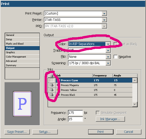Select the Process Black ink row
146x139 pixels.
click(x=90, y=95)
